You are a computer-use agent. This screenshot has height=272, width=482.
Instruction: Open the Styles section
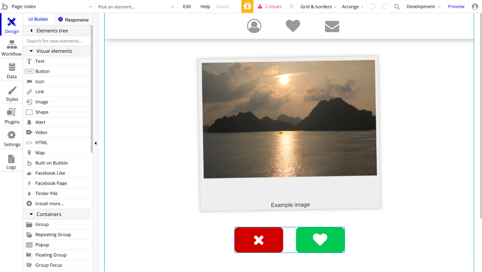12,93
